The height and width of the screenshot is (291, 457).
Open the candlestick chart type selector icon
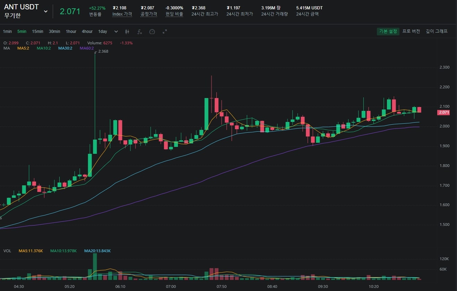[x=127, y=32]
